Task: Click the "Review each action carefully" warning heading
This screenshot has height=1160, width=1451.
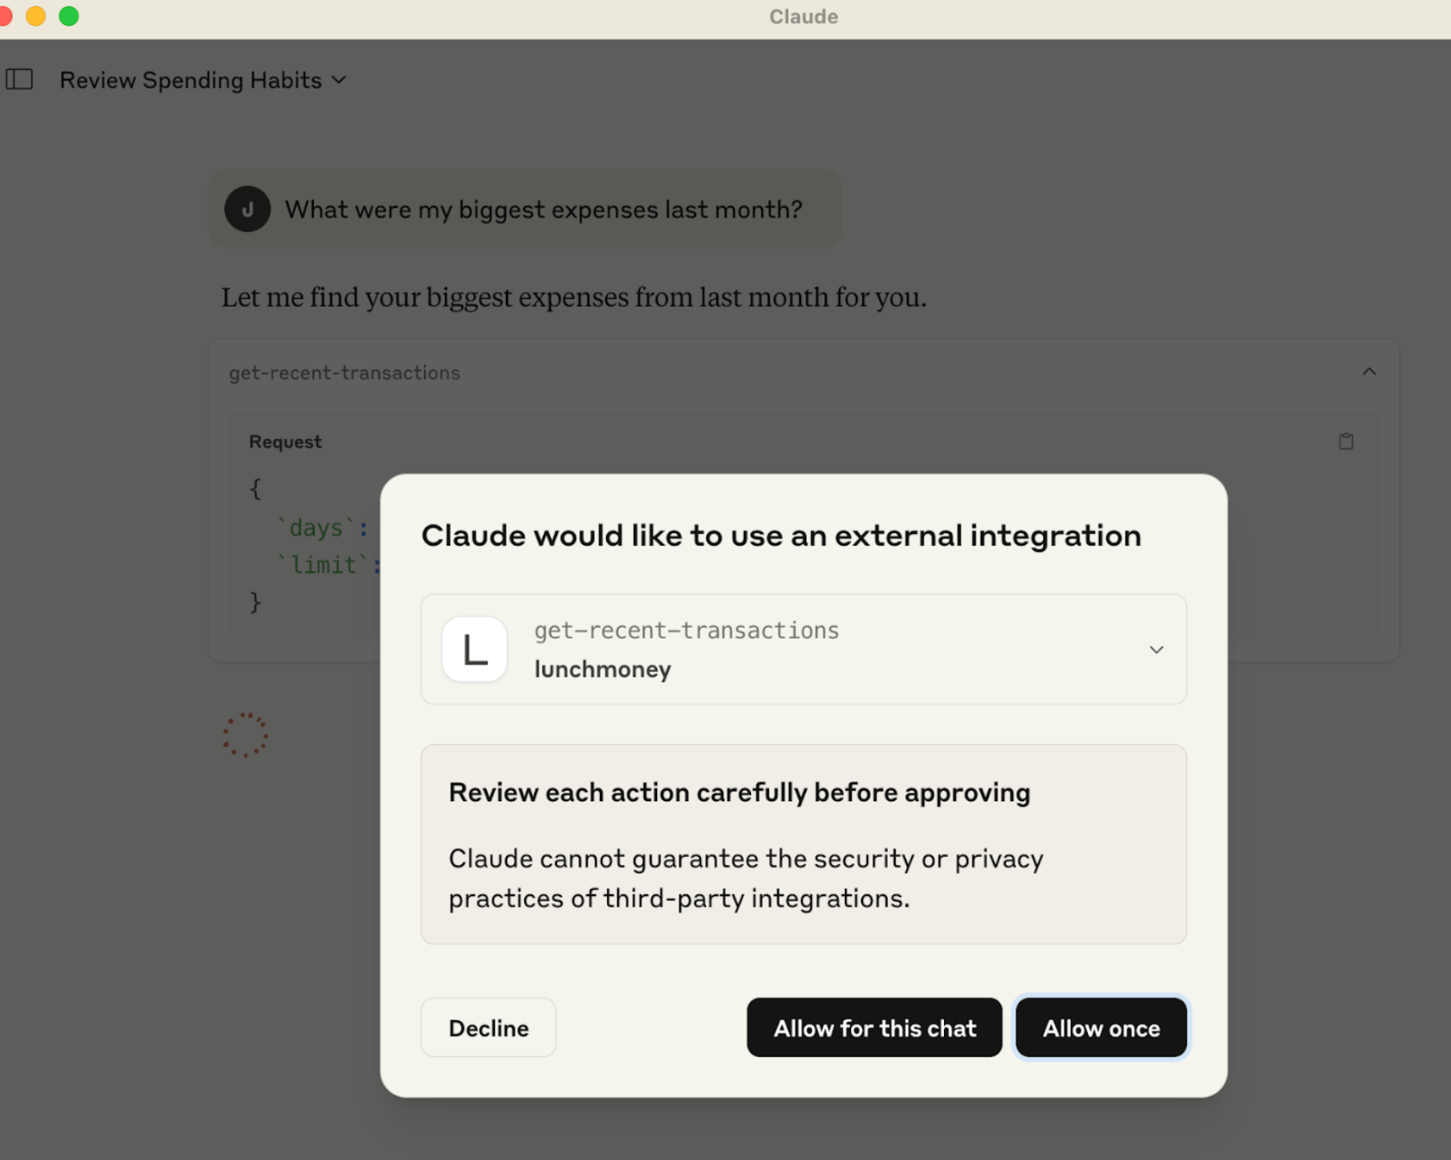Action: (x=738, y=792)
